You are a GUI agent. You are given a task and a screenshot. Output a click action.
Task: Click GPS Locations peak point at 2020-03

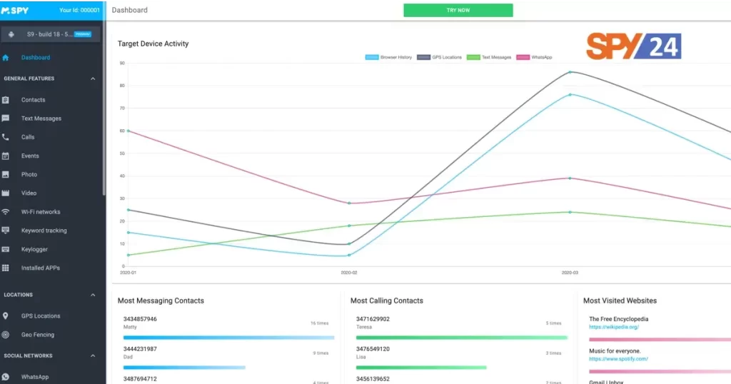[x=570, y=72]
